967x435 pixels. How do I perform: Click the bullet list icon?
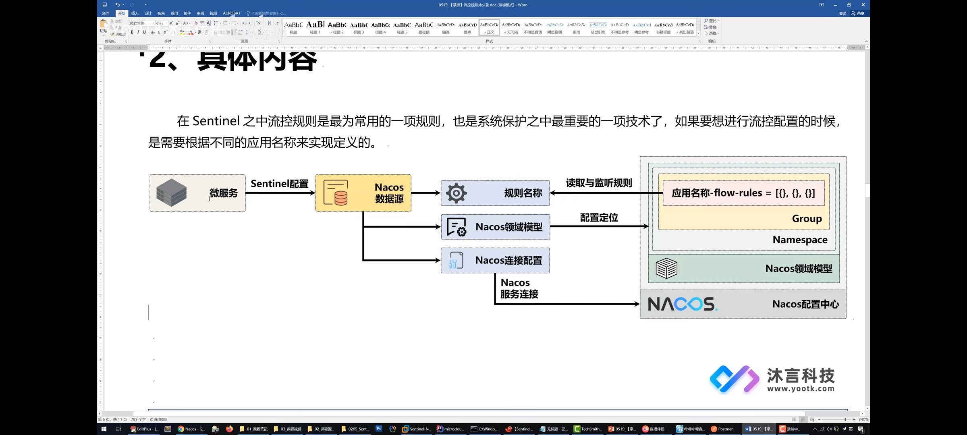(216, 23)
